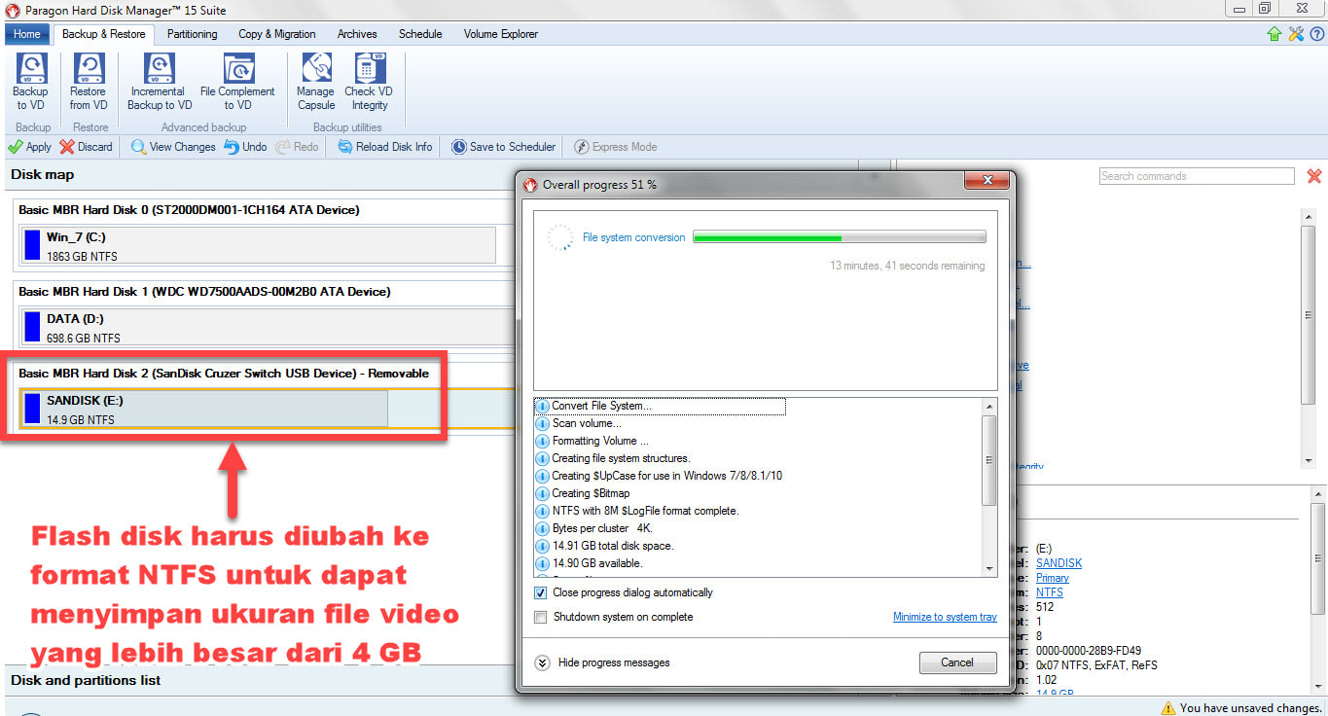Click the File system conversion label
Screen dimensions: 1328x716
coord(633,237)
